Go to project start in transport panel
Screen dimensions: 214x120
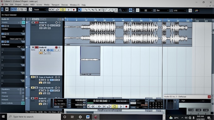(88, 106)
